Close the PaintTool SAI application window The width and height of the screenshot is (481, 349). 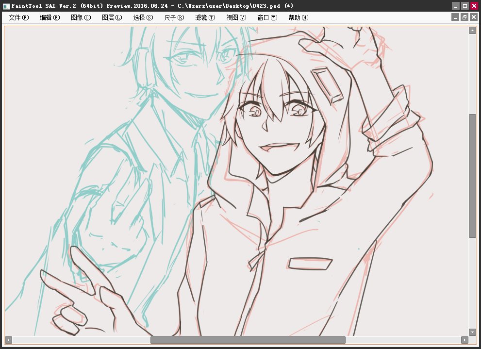pos(474,6)
